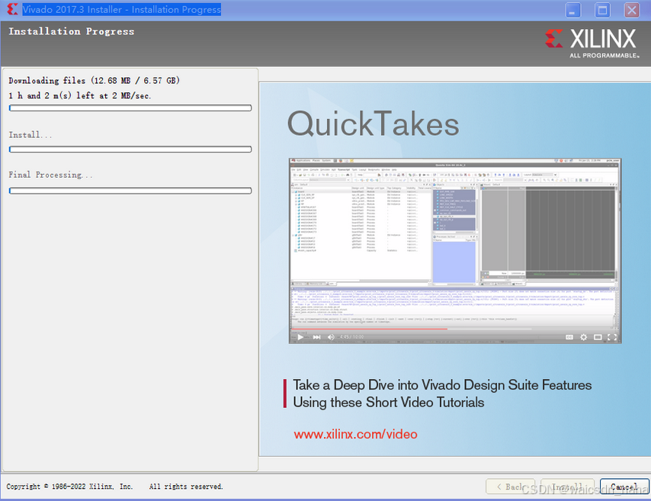Viewport: 651px width, 501px height.
Task: Click the next-track icon in video
Action: pos(317,337)
